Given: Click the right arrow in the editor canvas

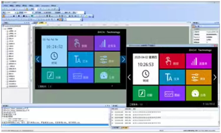Looking at the screenshot, I should (x=123, y=59).
